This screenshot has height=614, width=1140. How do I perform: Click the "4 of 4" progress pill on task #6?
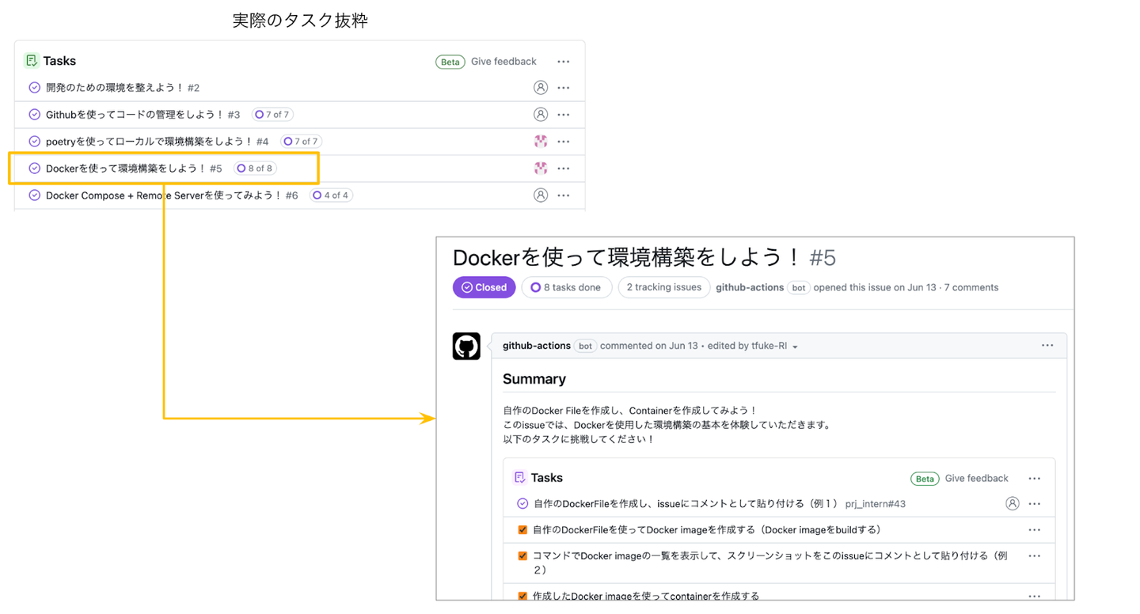[331, 195]
